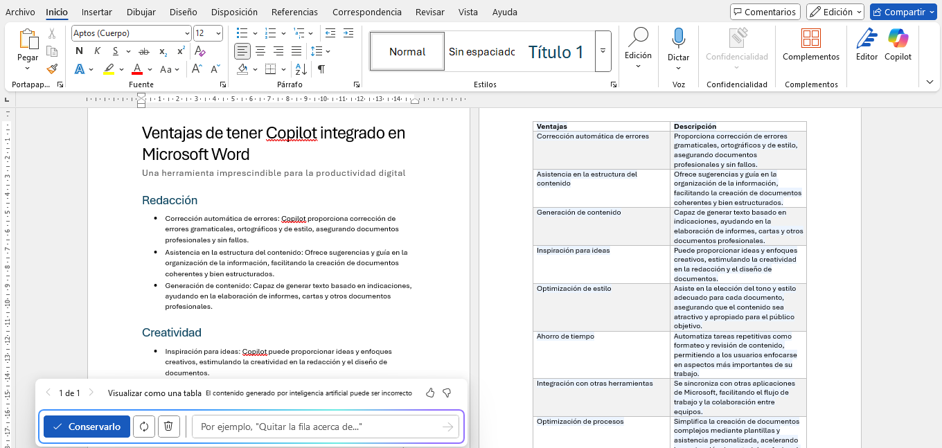
Task: Open the font name Aptos (Cuerpo) dropdown
Action: coord(187,33)
